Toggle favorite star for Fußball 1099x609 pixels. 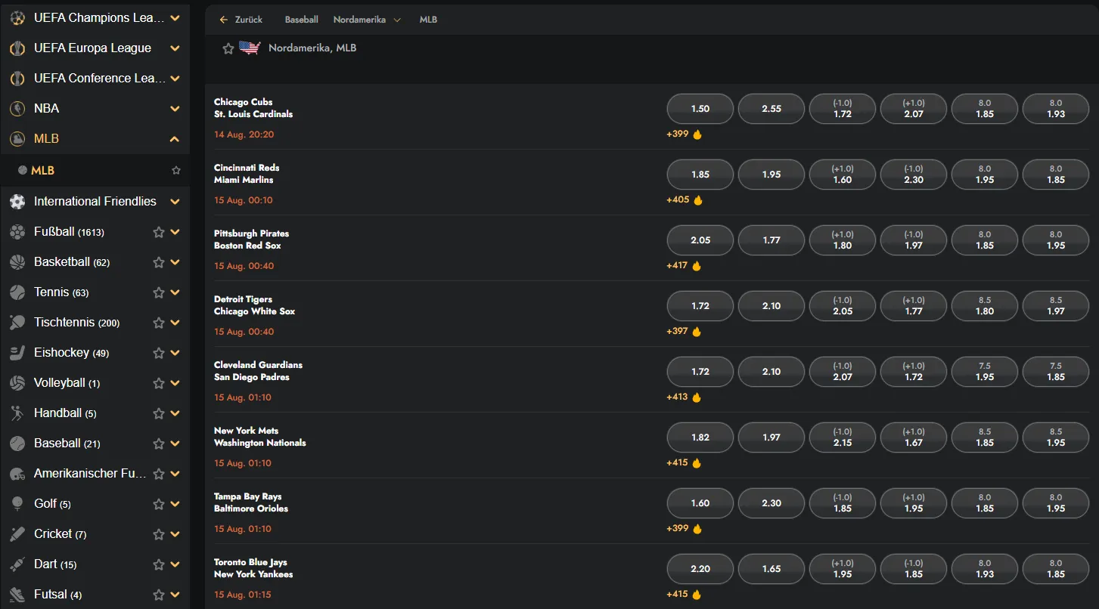pyautogui.click(x=159, y=232)
